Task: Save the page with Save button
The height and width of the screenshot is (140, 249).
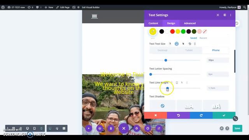Action: point(237,128)
